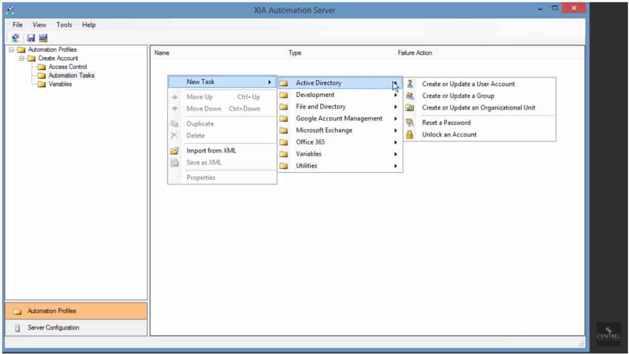Switch to the Automation Profiles pane

coord(76,311)
